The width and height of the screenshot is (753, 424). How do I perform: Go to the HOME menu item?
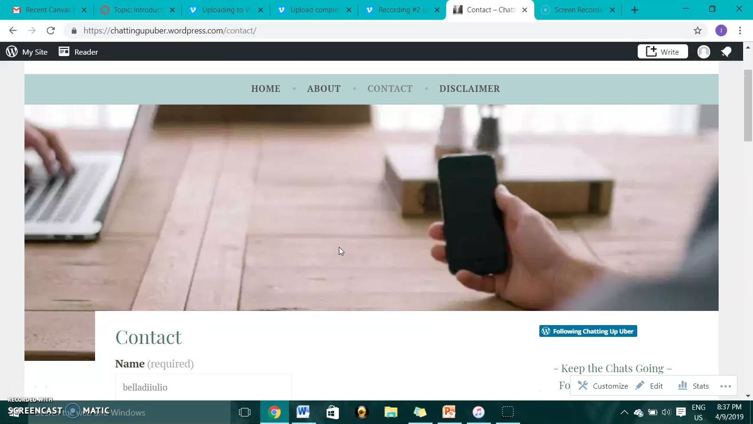click(265, 89)
